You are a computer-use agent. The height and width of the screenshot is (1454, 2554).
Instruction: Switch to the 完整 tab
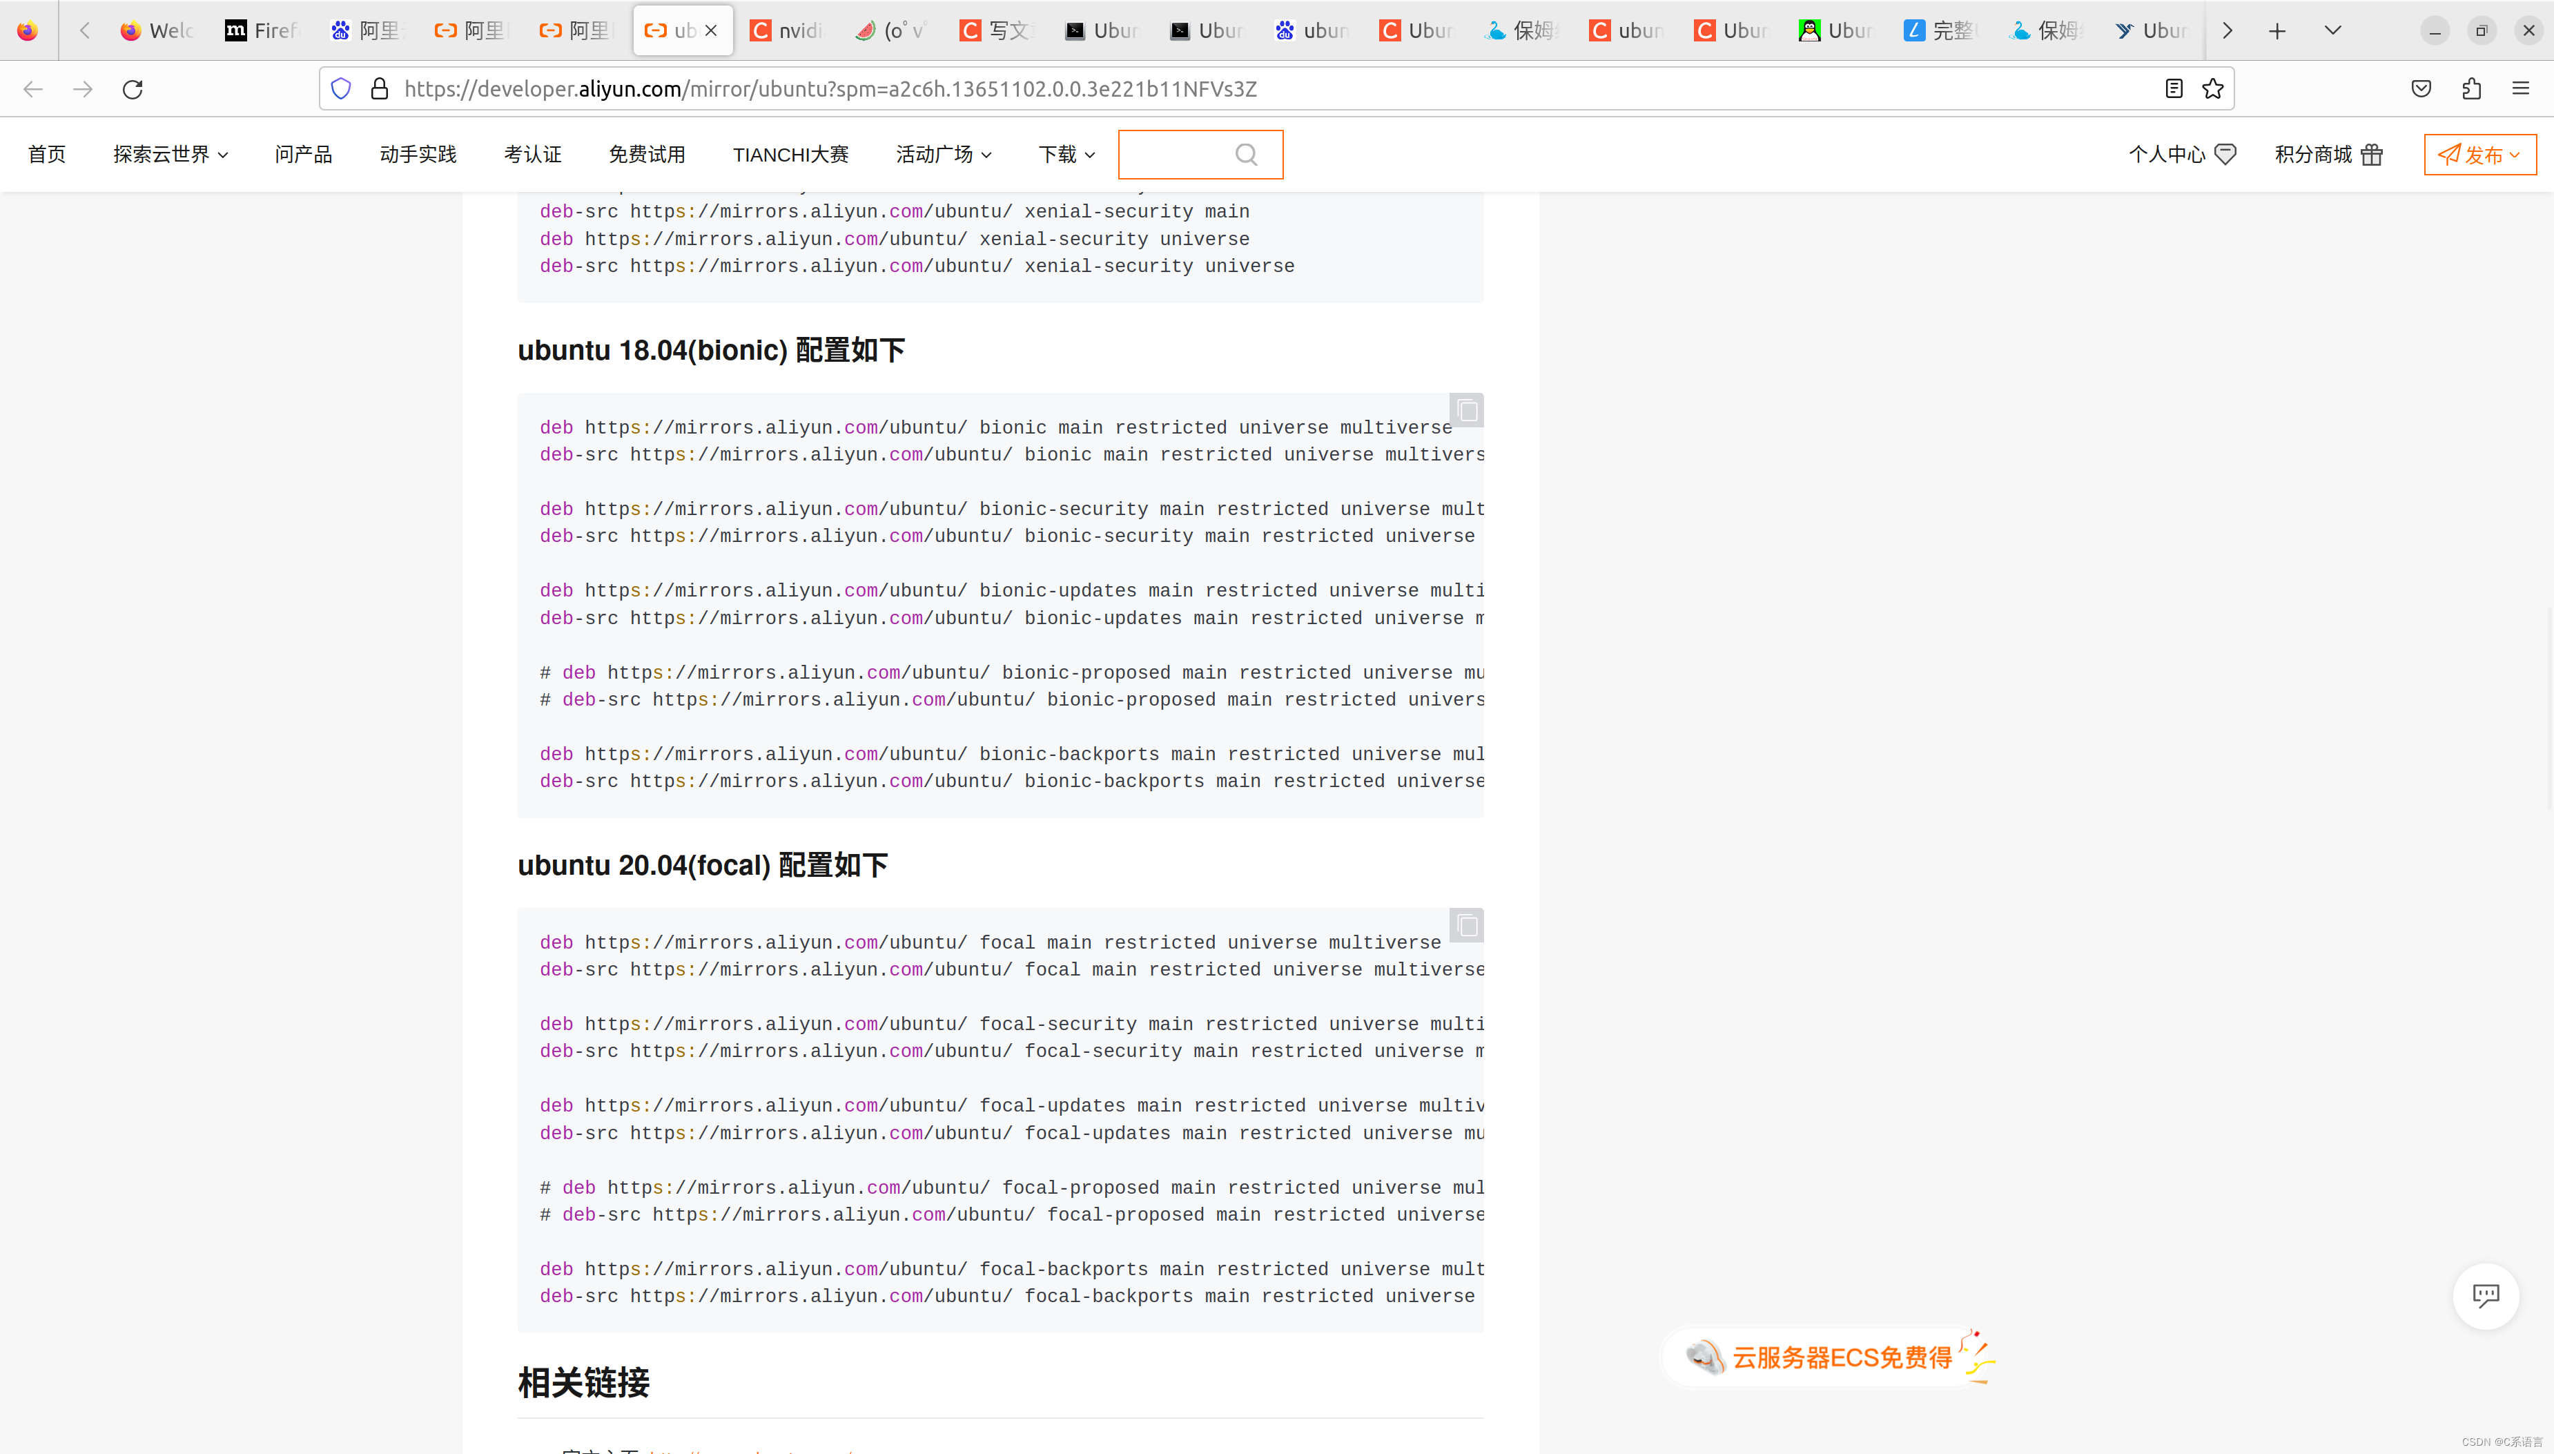(1940, 31)
